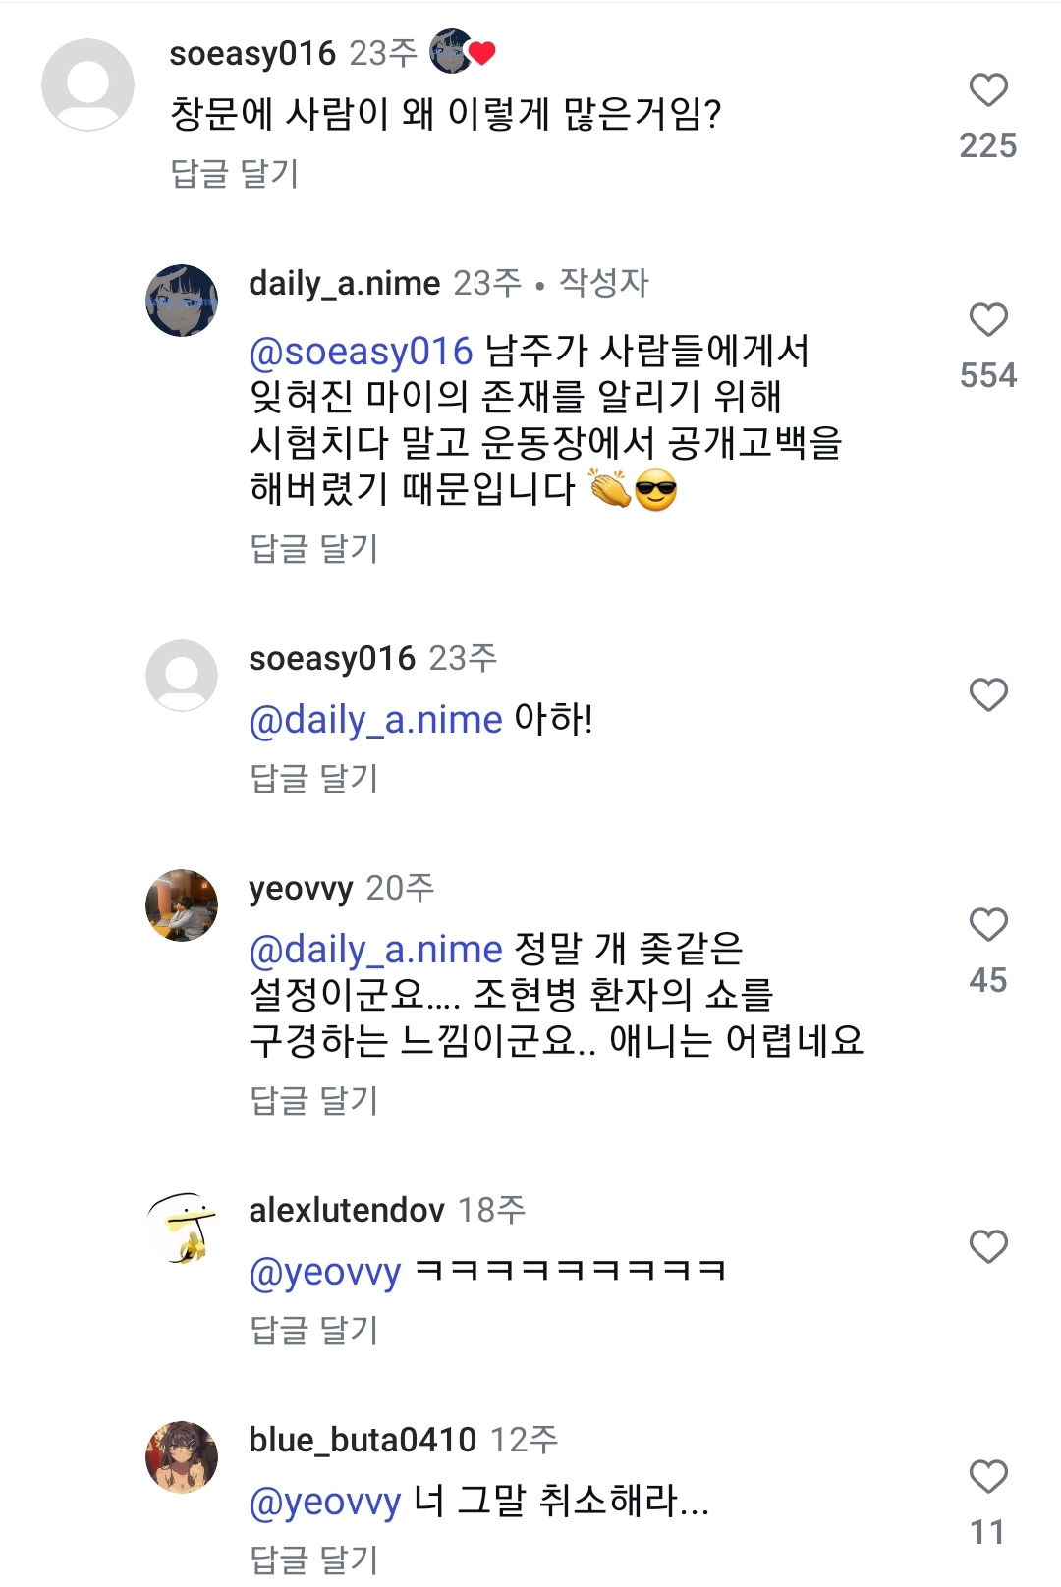The height and width of the screenshot is (1587, 1061).
Task: Reply to soeasy016's top comment
Action: [234, 174]
